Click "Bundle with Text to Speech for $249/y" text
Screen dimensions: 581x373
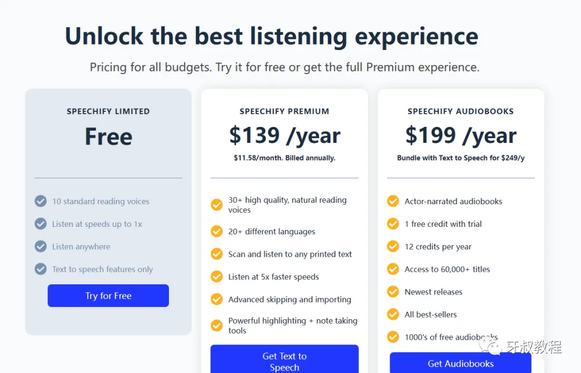[x=460, y=158]
